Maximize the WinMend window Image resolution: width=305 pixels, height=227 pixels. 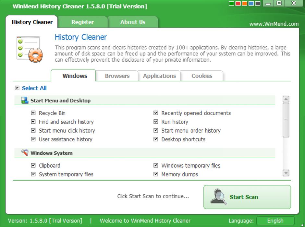[x=279, y=3]
